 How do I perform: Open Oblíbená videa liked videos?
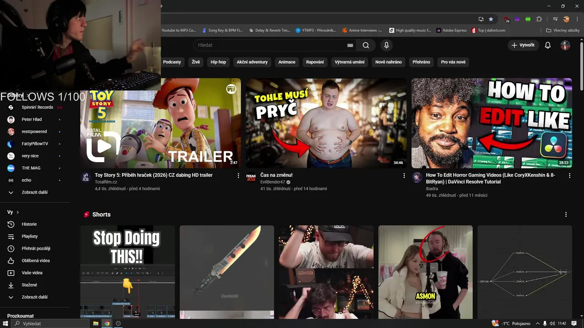35,261
